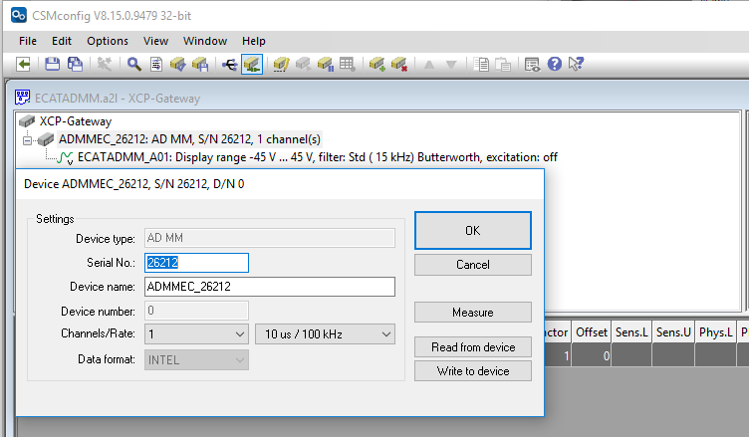
Task: Click the green back arrow toolbar icon
Action: point(23,64)
